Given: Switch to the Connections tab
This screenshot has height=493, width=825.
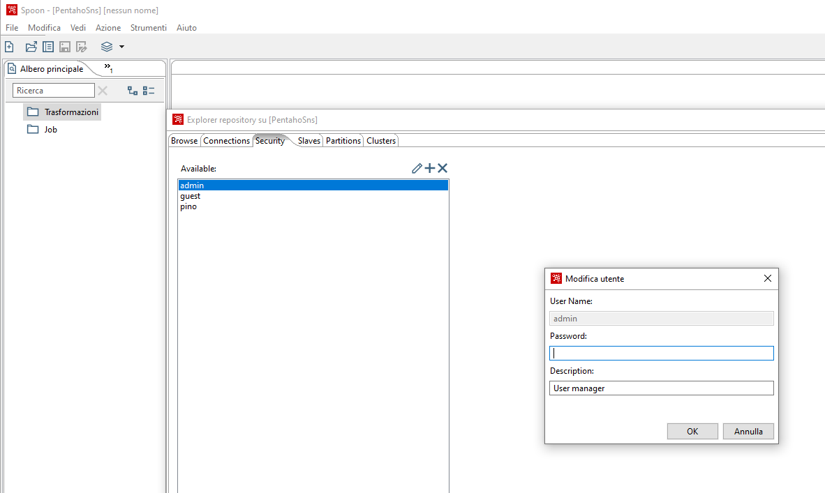Looking at the screenshot, I should [226, 140].
